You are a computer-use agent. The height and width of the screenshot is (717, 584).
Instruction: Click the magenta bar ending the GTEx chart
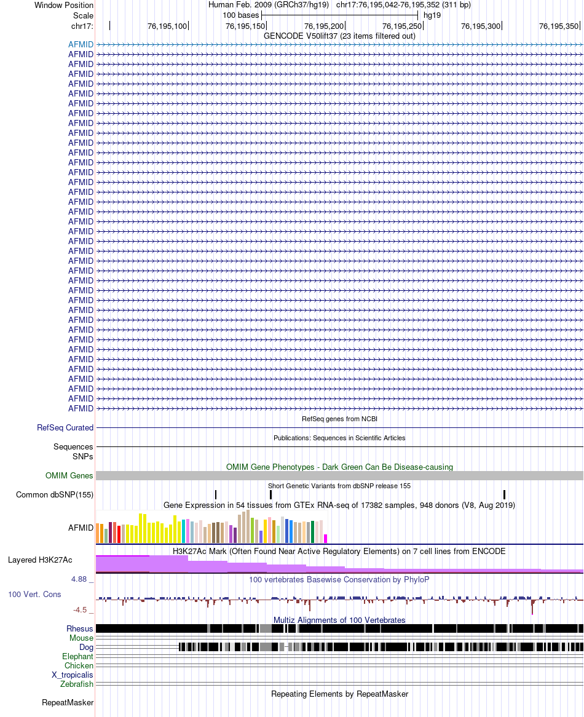click(x=325, y=538)
